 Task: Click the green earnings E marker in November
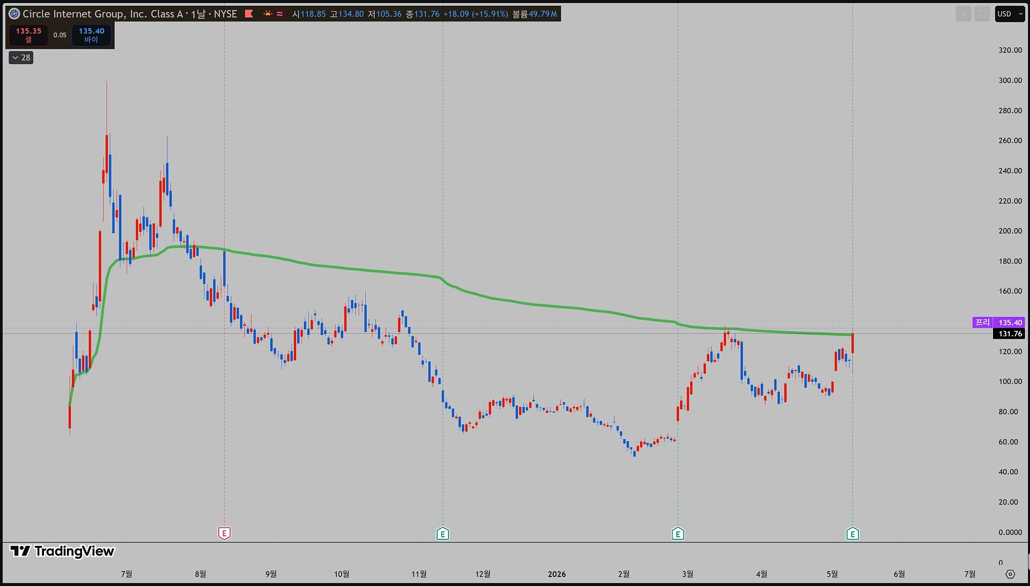pos(443,533)
